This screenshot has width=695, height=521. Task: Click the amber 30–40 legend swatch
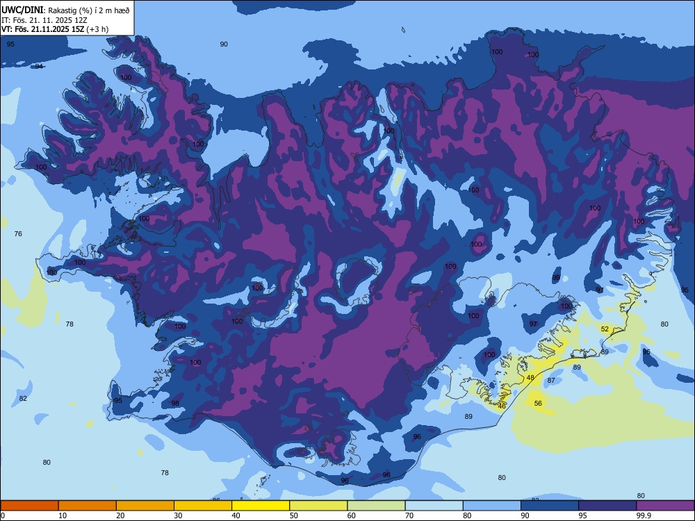pos(203,506)
